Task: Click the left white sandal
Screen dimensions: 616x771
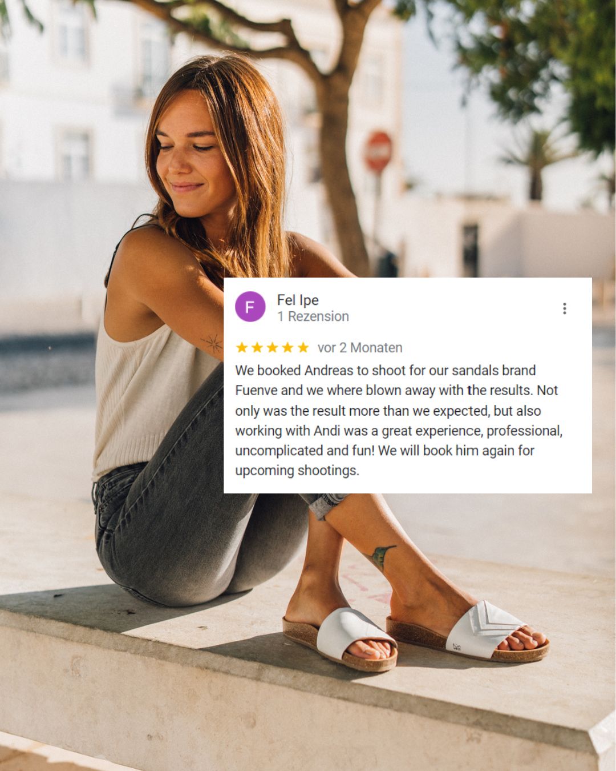Action: 341,640
